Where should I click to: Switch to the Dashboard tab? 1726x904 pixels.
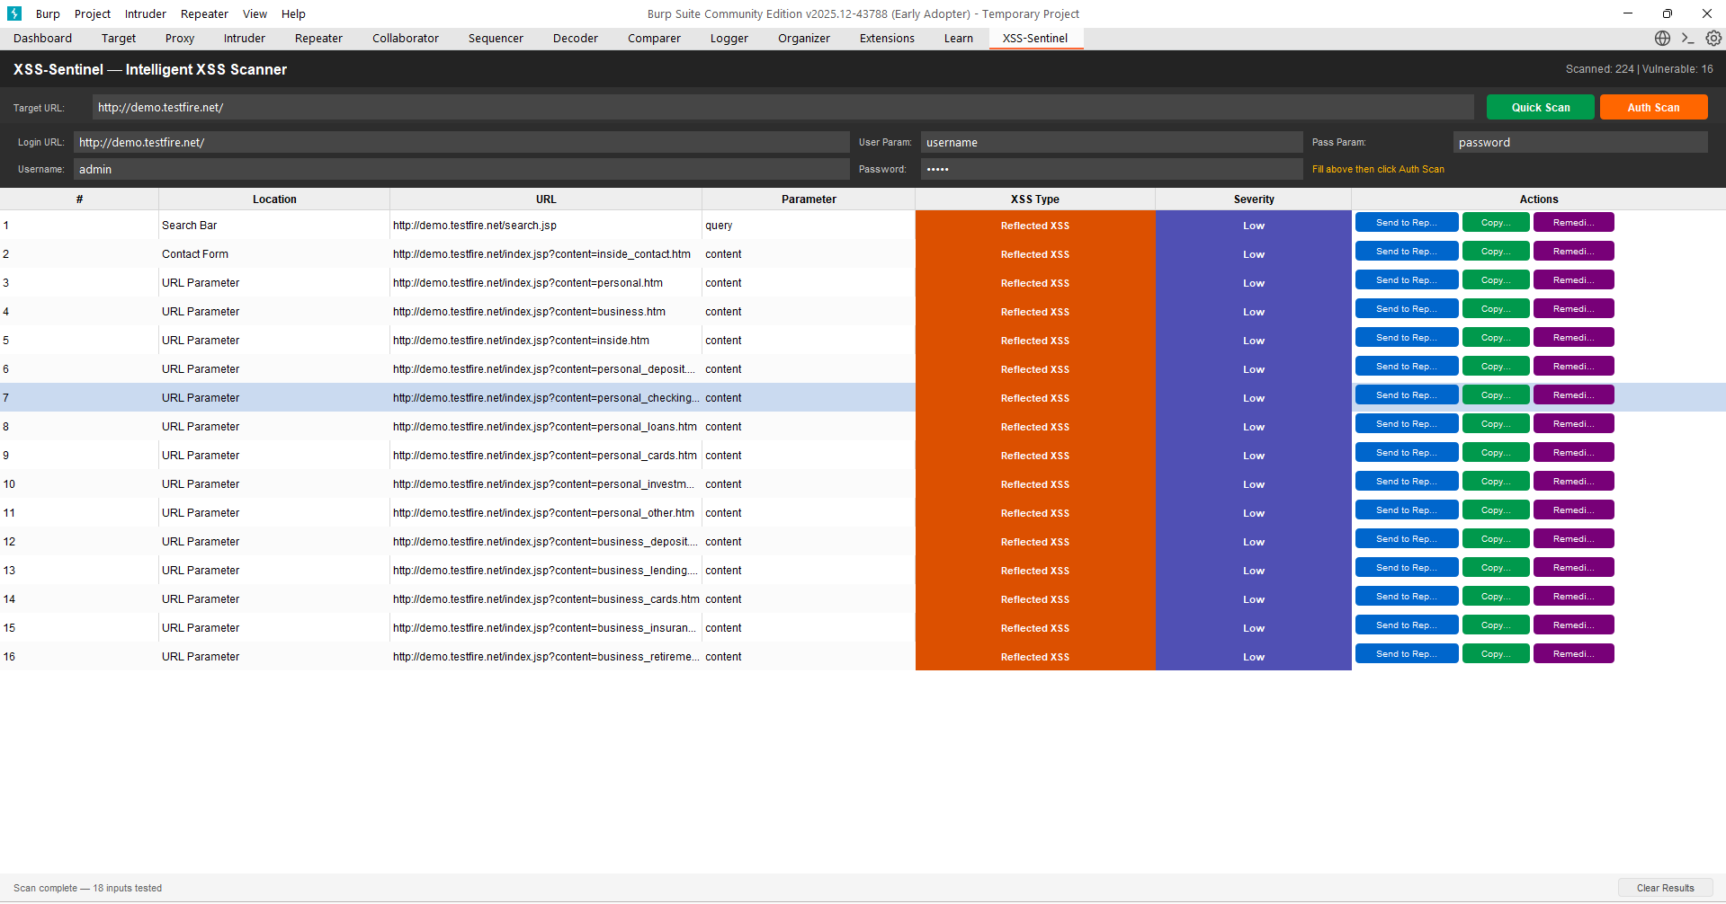(x=42, y=38)
